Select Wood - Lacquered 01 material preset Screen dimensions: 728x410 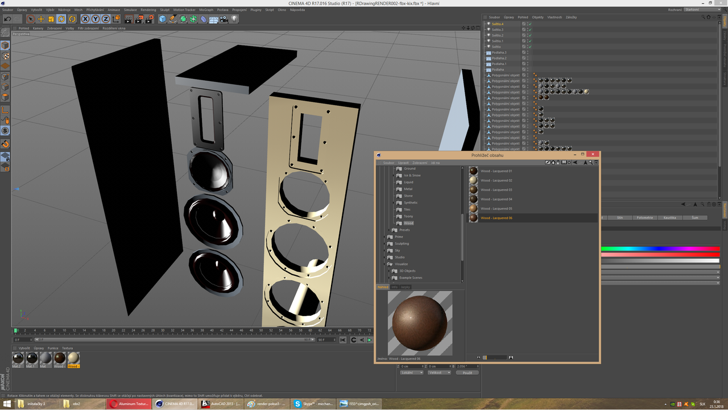[x=496, y=171]
